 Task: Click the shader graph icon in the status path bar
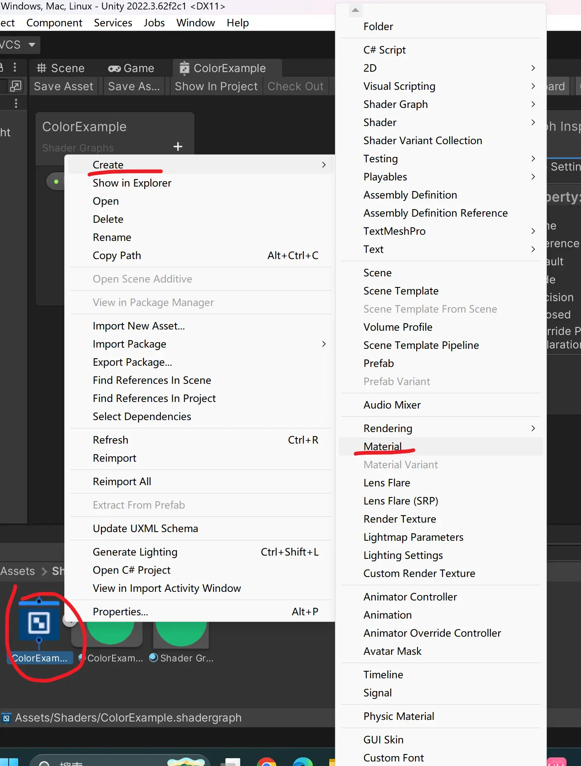pyautogui.click(x=6, y=718)
